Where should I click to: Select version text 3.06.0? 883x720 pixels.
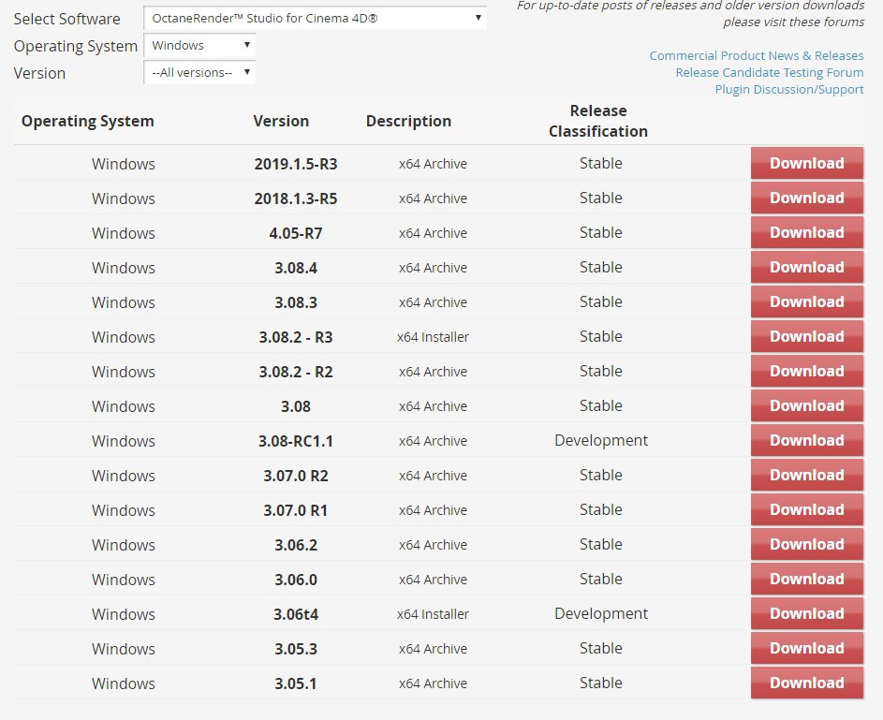(296, 580)
